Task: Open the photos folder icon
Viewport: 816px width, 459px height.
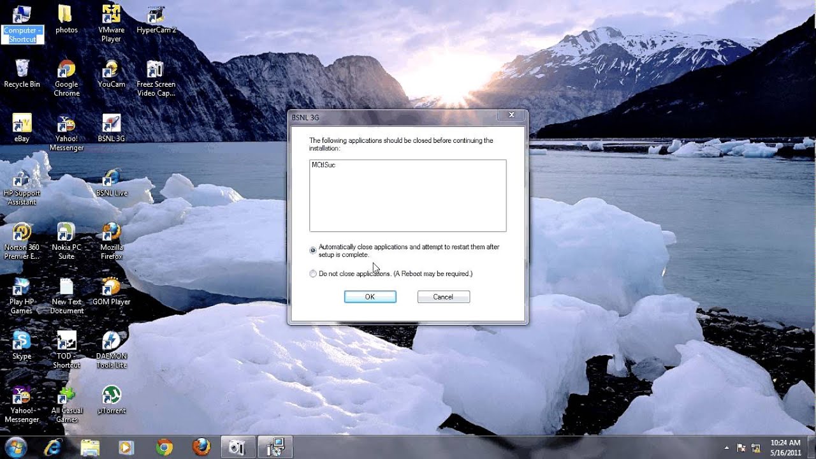Action: pos(66,20)
